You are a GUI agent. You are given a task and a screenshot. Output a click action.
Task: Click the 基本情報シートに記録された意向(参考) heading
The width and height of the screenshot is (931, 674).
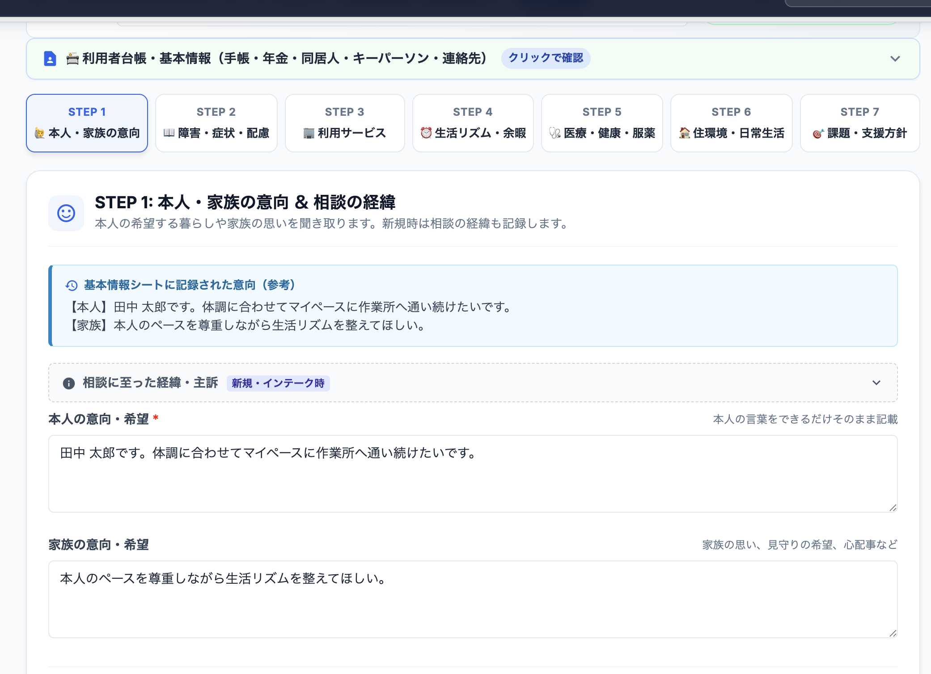point(190,285)
